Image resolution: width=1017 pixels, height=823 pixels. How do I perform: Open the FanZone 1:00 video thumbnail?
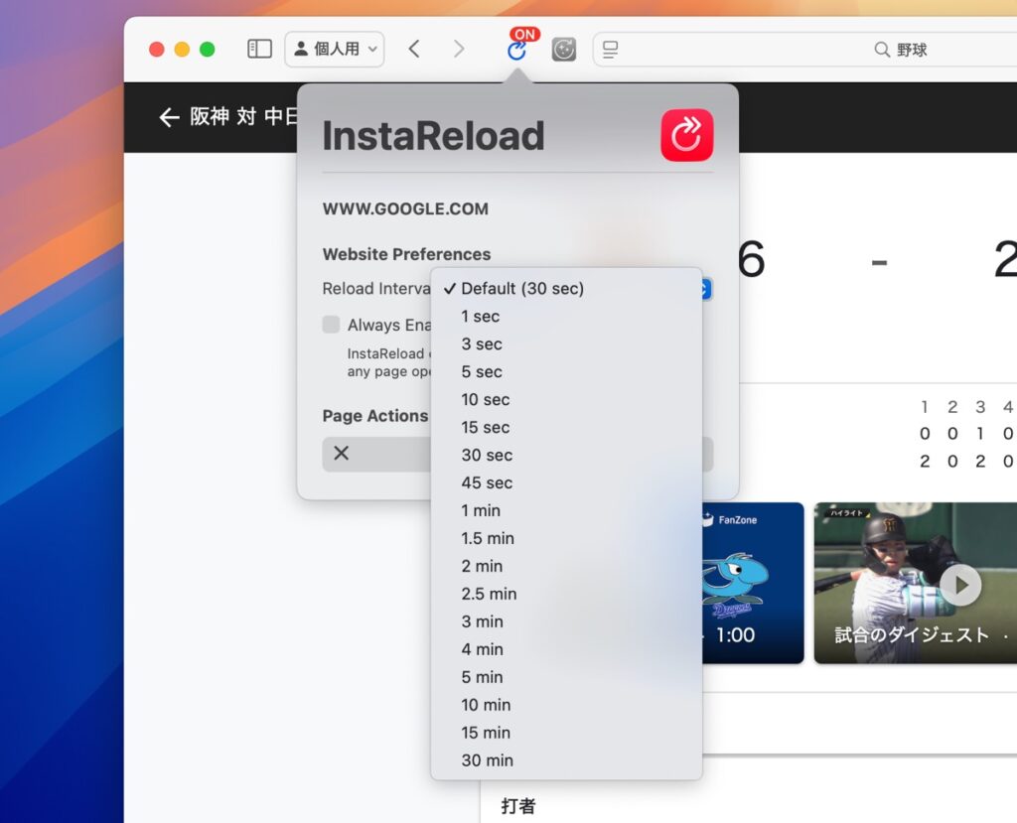[753, 583]
